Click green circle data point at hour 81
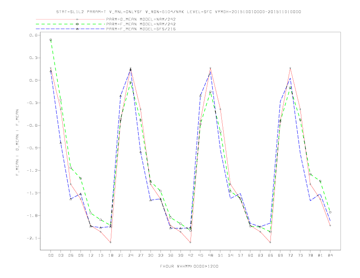 pos(320,181)
